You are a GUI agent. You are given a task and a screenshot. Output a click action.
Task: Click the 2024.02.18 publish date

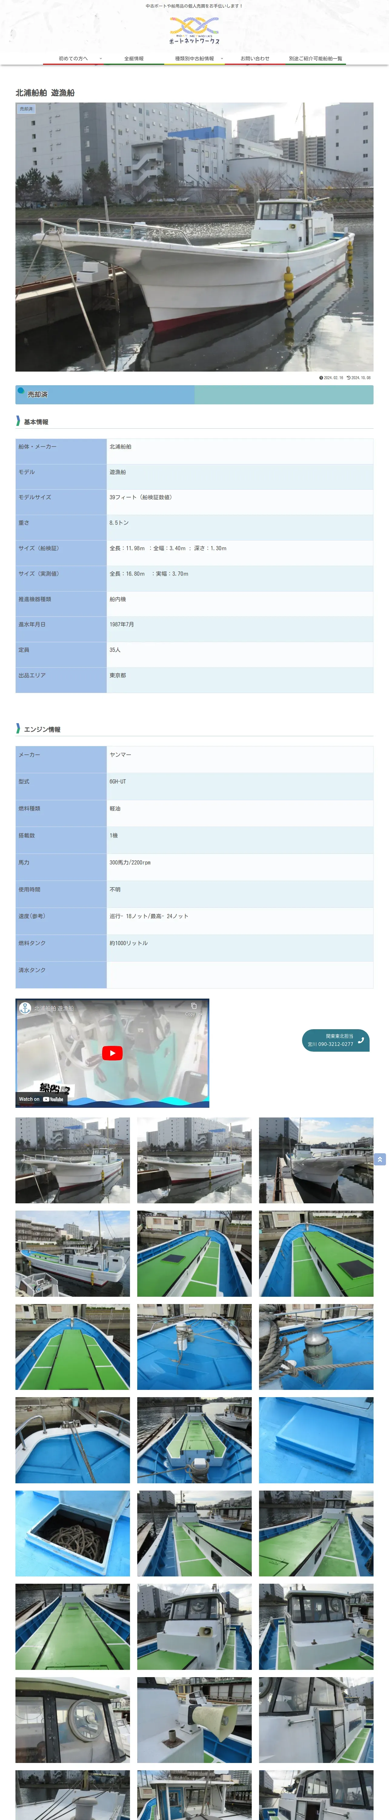[x=331, y=378]
